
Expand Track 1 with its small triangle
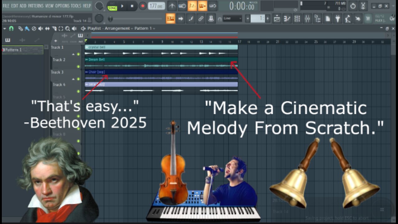73,54
